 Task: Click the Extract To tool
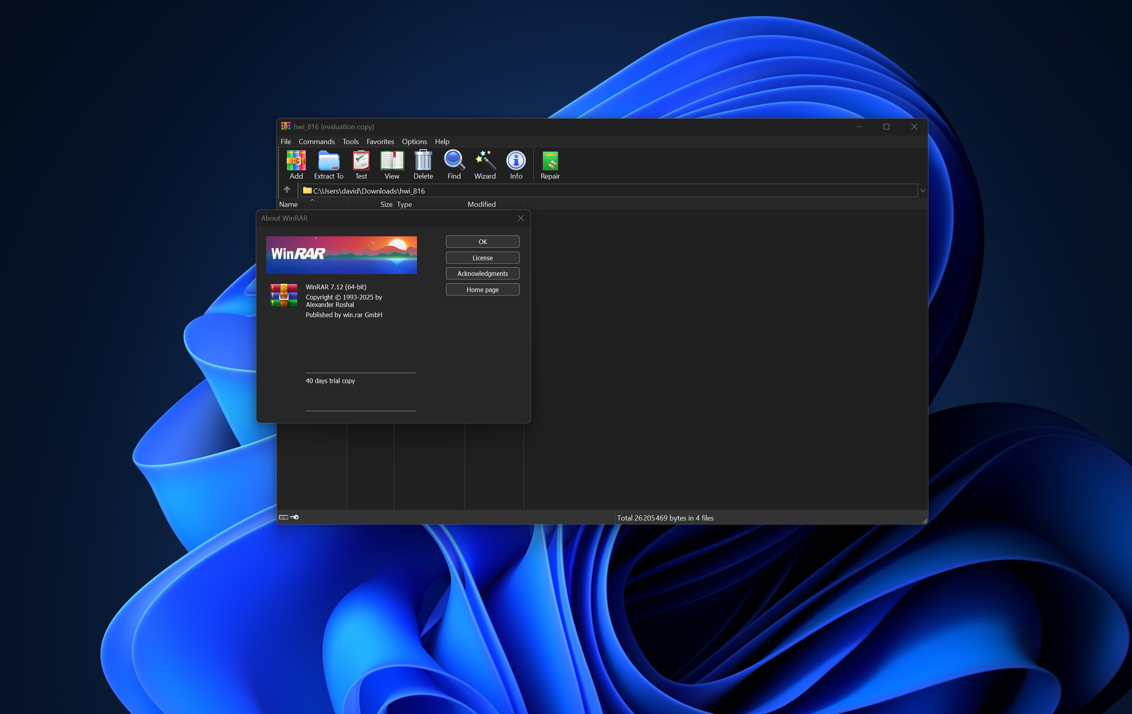[328, 164]
